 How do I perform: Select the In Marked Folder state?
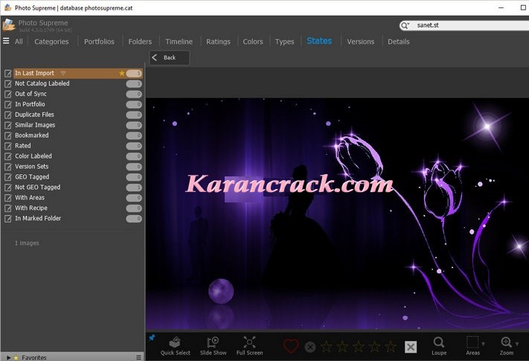(x=38, y=219)
